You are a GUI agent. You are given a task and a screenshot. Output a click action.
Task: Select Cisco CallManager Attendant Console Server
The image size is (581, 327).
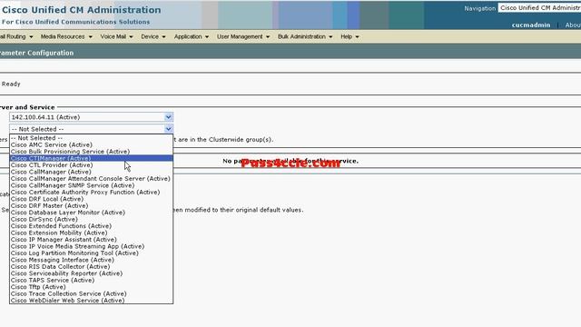click(x=91, y=179)
